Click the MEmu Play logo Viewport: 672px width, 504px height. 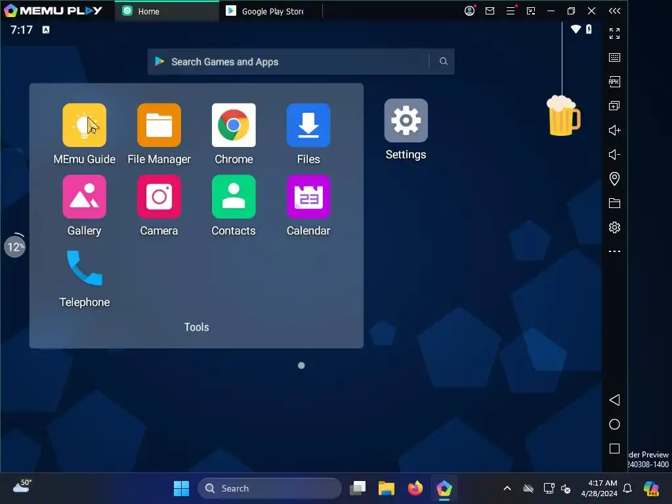tap(54, 10)
